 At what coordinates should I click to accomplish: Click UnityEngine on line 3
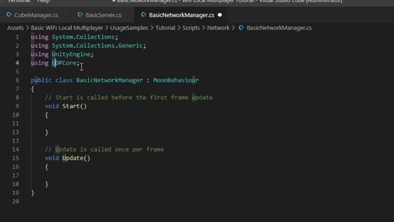[x=71, y=54]
